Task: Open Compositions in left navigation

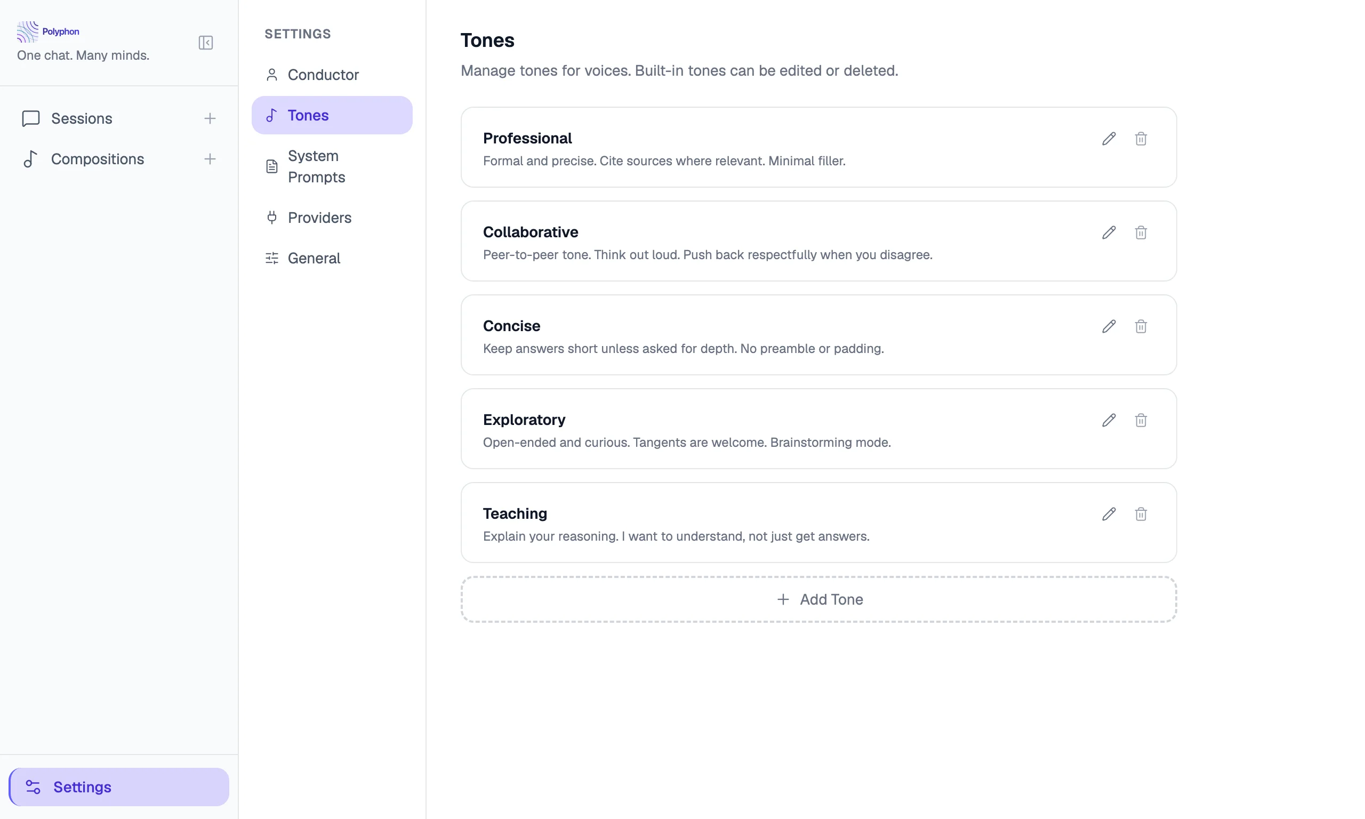Action: click(x=97, y=159)
